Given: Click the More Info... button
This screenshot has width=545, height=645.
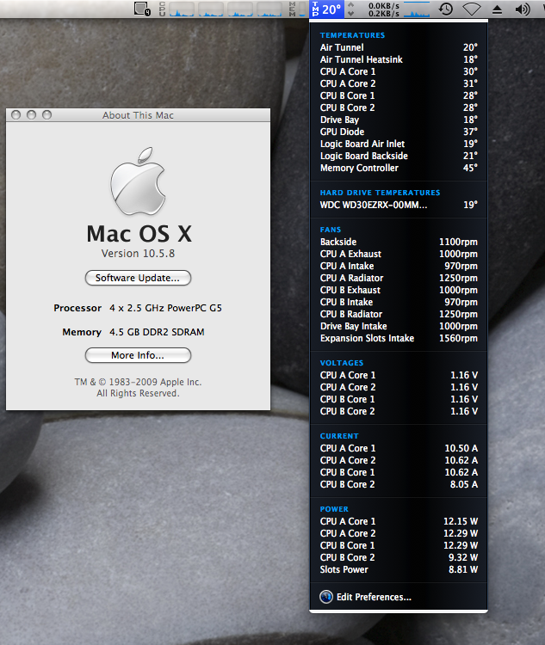Looking at the screenshot, I should coord(138,355).
